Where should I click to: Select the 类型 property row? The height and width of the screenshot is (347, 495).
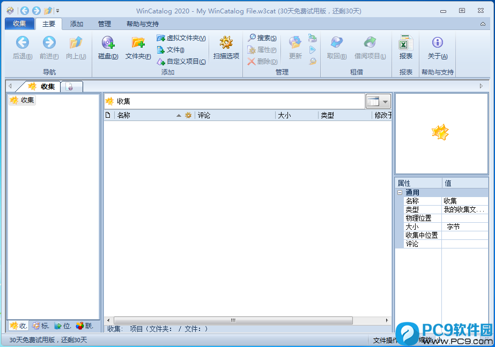[446, 209]
